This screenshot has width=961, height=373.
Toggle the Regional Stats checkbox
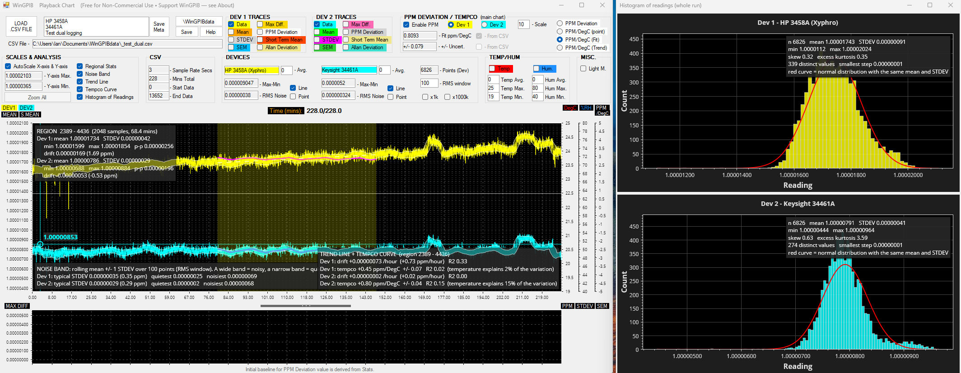80,66
